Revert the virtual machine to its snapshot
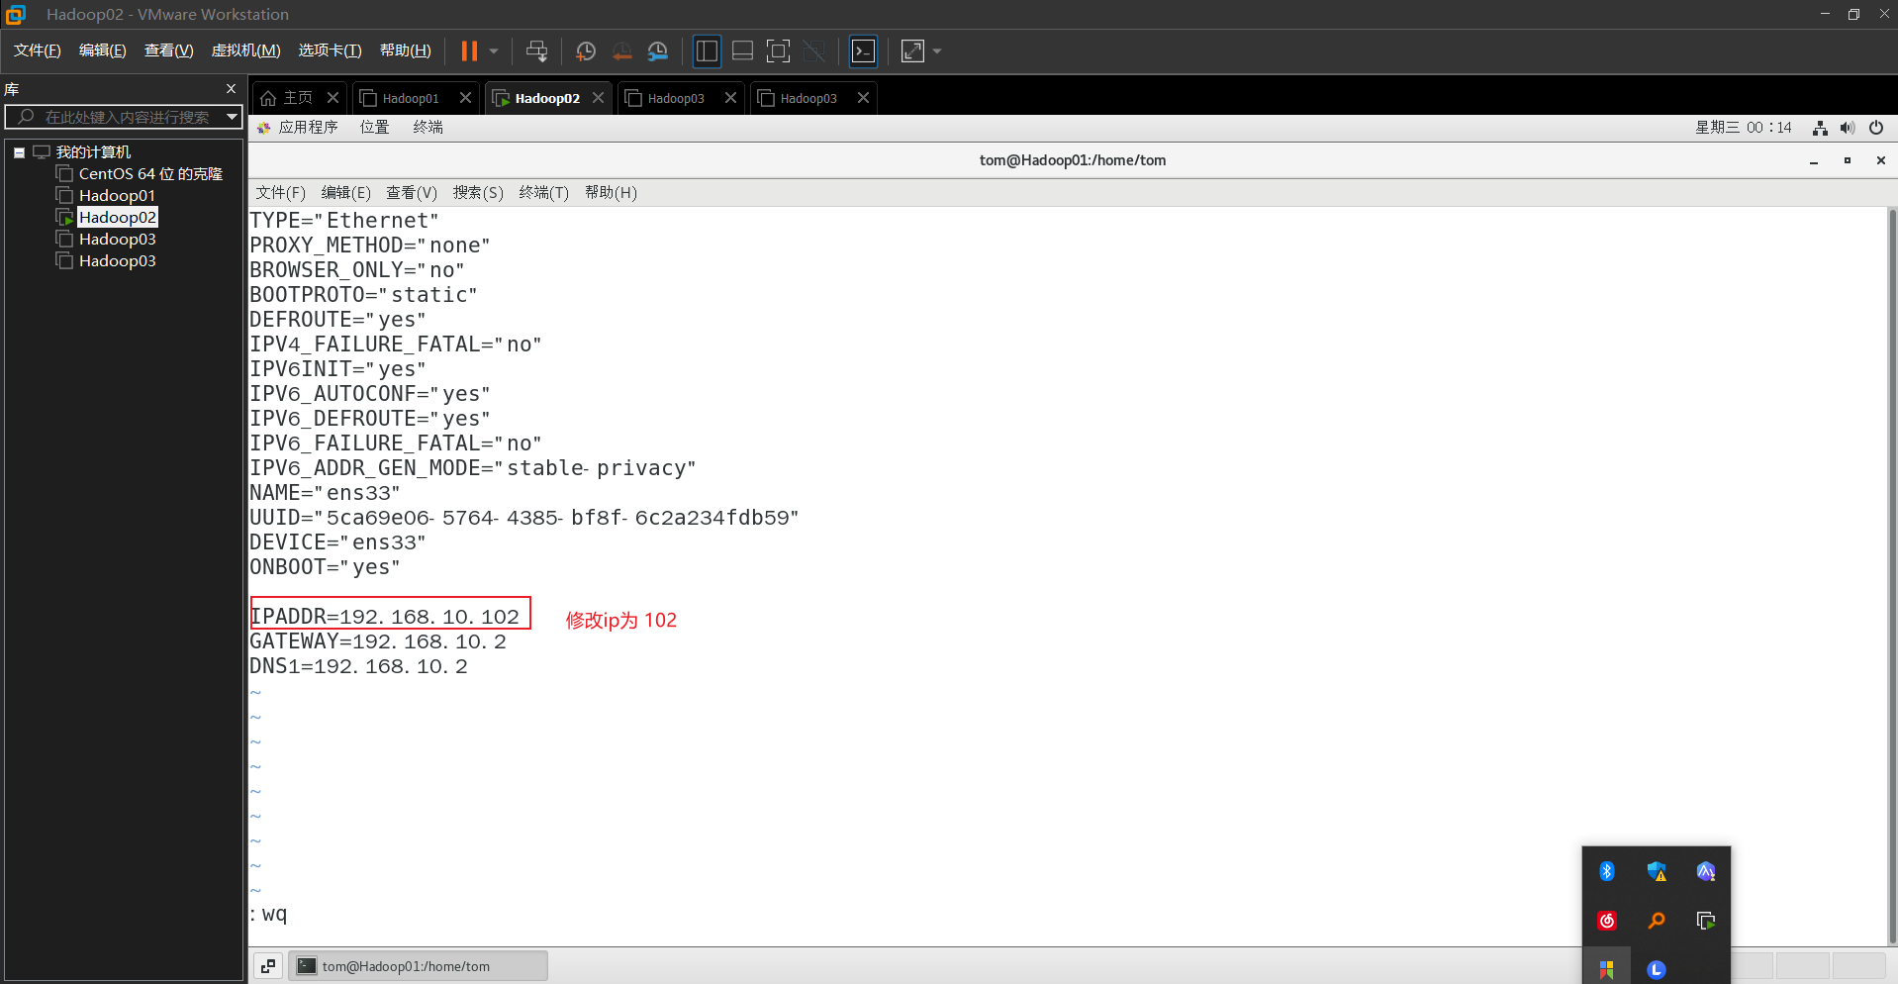This screenshot has height=984, width=1898. (621, 50)
